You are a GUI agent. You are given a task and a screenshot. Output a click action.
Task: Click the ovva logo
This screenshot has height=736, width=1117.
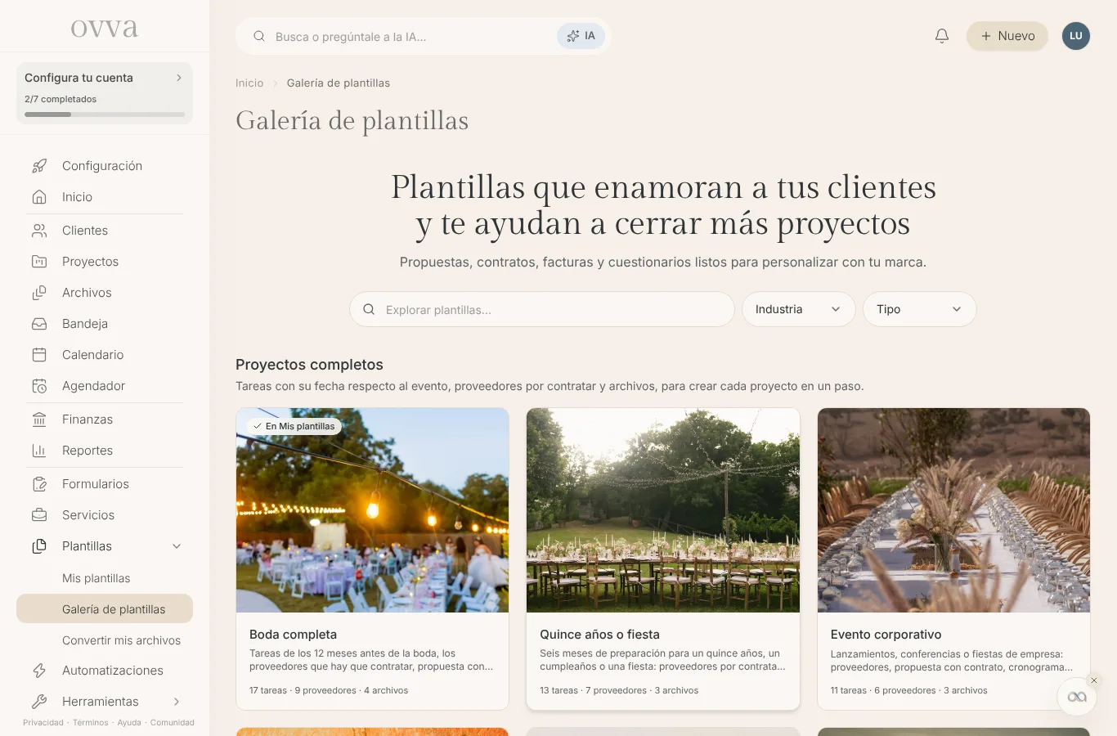pyautogui.click(x=105, y=28)
